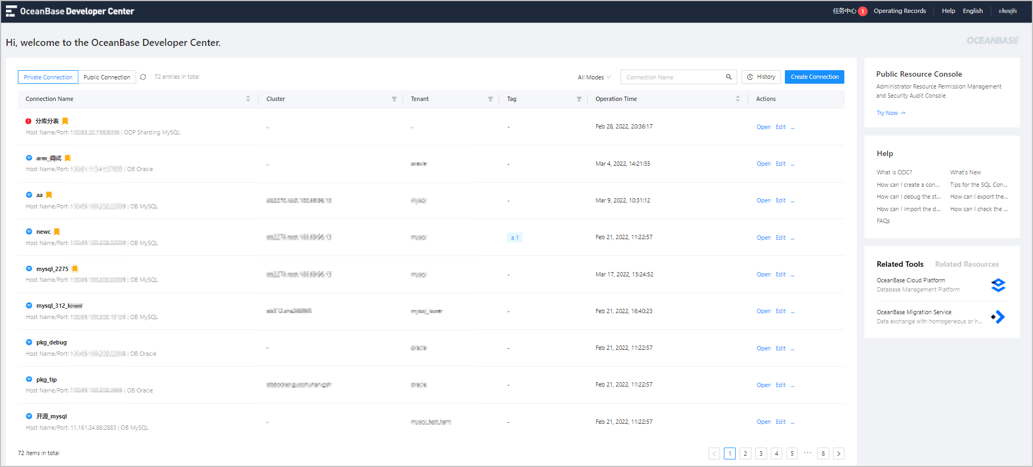Click the Create Connection button

(815, 77)
